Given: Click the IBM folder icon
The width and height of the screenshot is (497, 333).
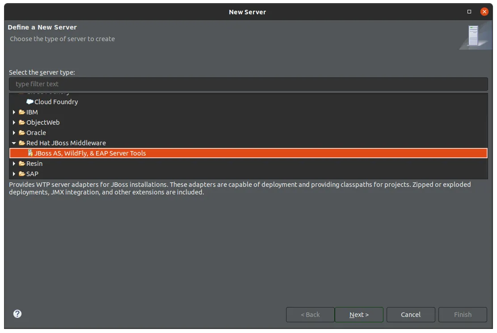Looking at the screenshot, I should tap(22, 112).
